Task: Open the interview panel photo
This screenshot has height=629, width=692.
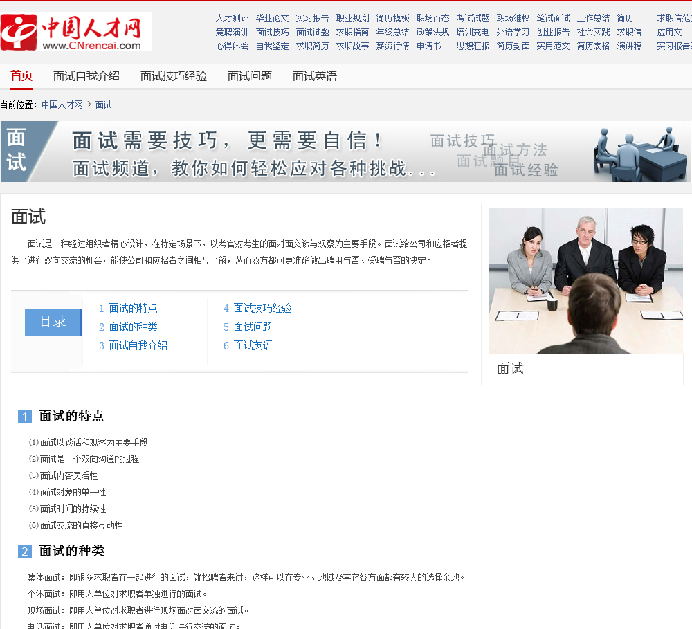Action: 585,281
